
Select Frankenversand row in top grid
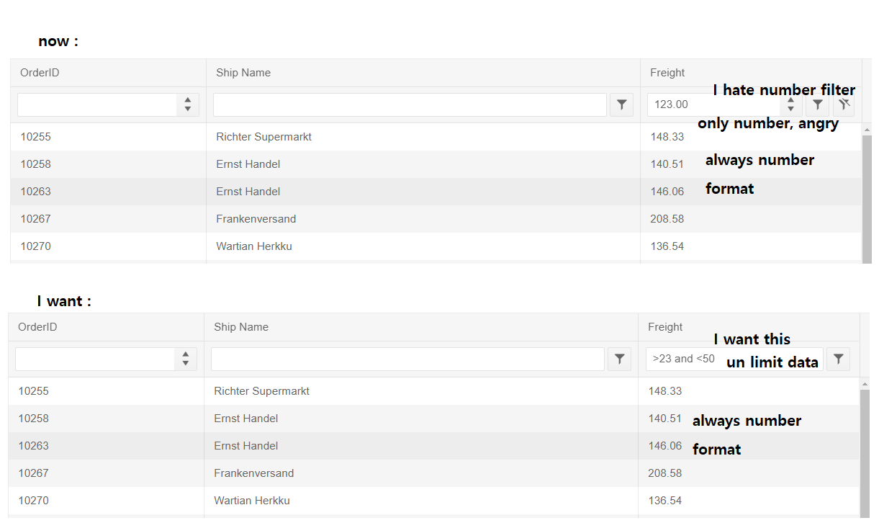click(256, 219)
